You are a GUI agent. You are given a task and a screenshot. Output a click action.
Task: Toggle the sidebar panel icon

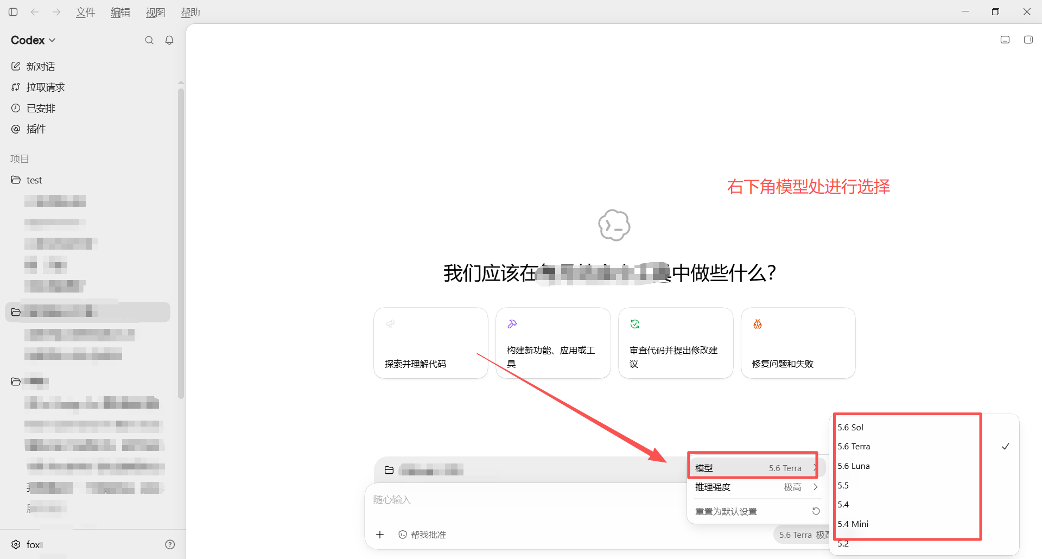(13, 12)
